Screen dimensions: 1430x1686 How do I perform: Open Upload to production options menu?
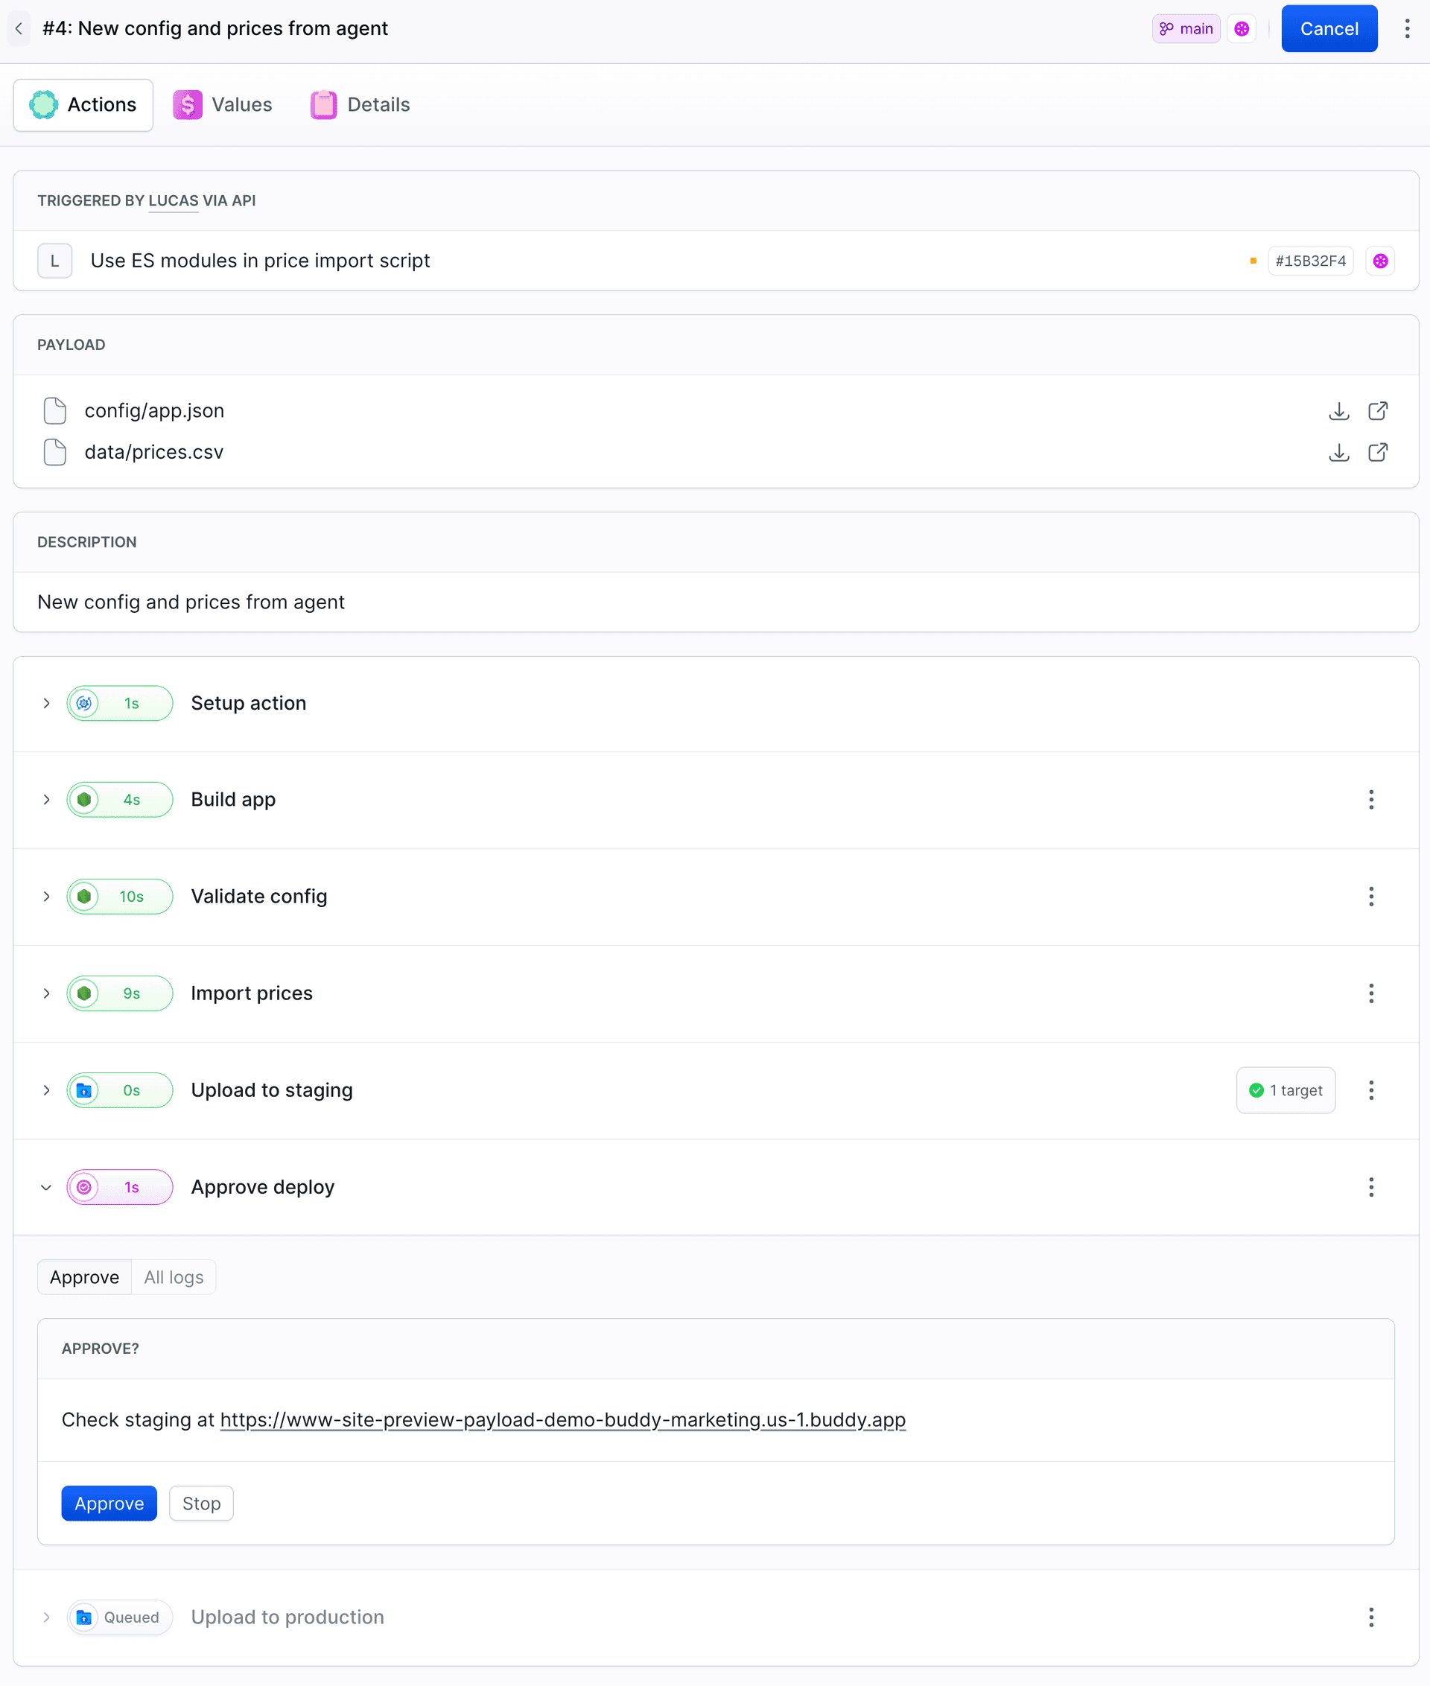point(1371,1617)
